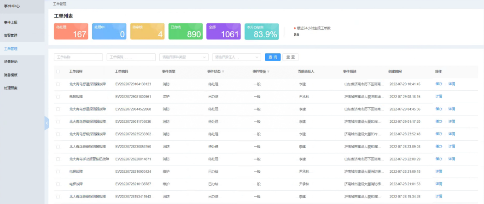Screen dimensions: 484x204
Task: Collapse the left sidebar with arrow handle
Action: pos(47,123)
